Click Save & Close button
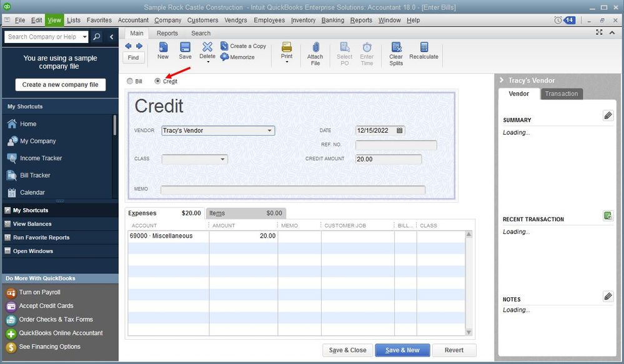The width and height of the screenshot is (624, 364). [x=347, y=350]
